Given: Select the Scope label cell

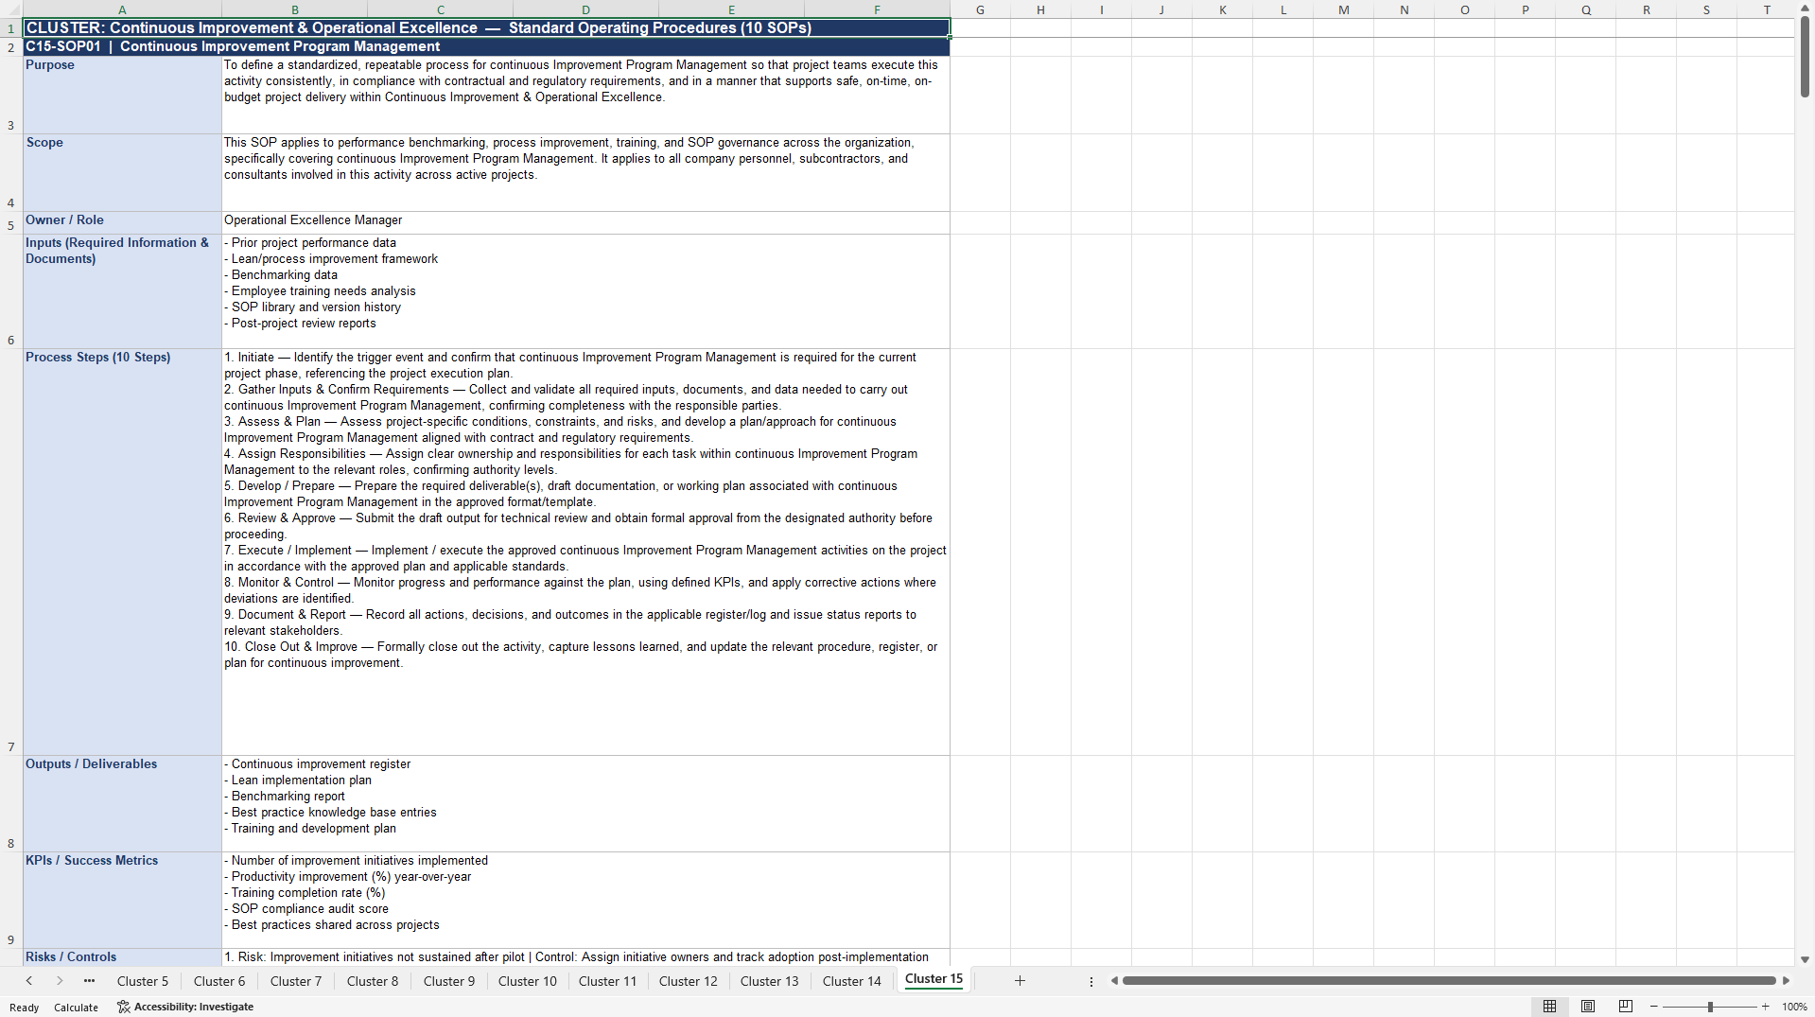Looking at the screenshot, I should coord(122,172).
